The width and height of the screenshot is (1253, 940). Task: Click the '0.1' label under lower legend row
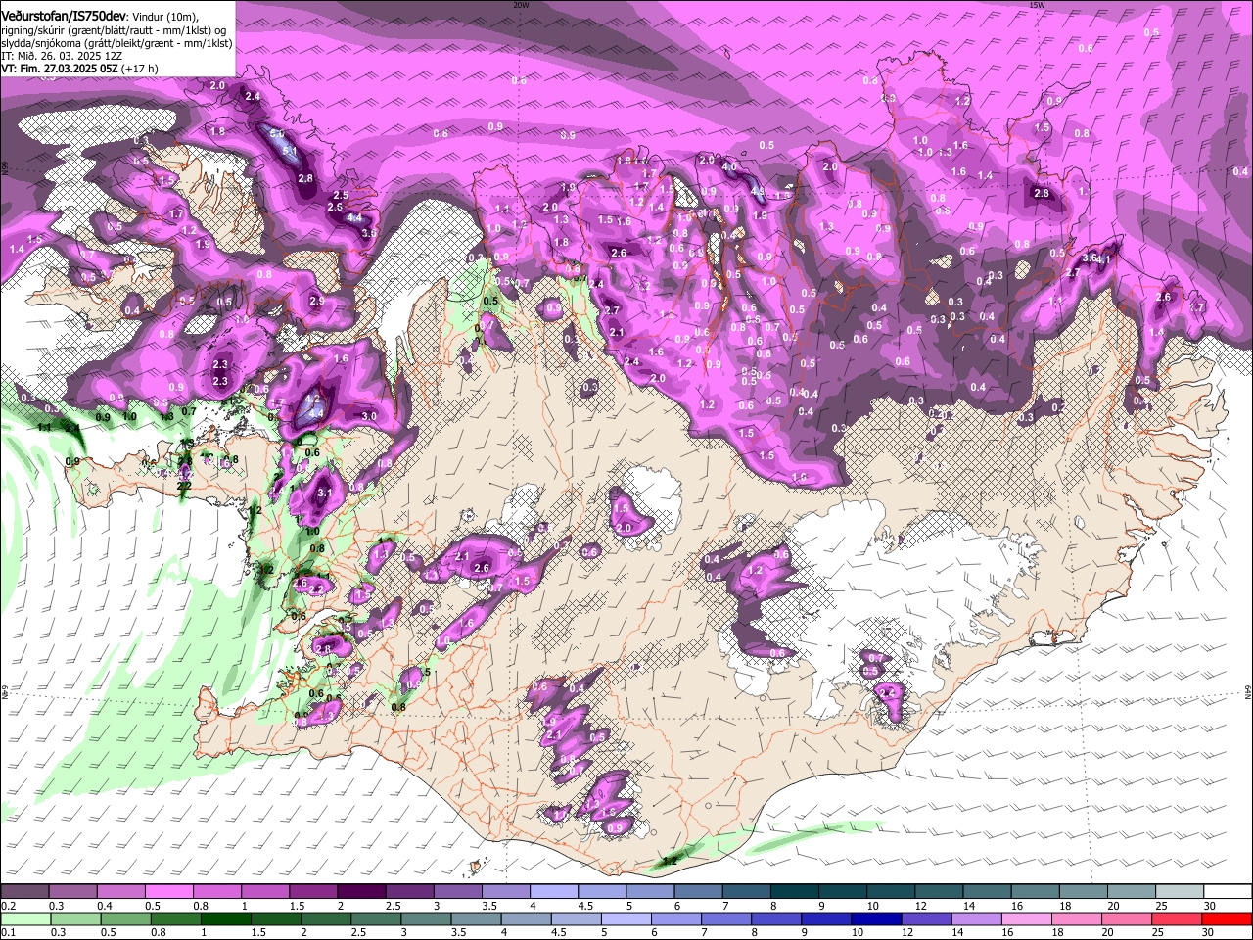point(8,933)
